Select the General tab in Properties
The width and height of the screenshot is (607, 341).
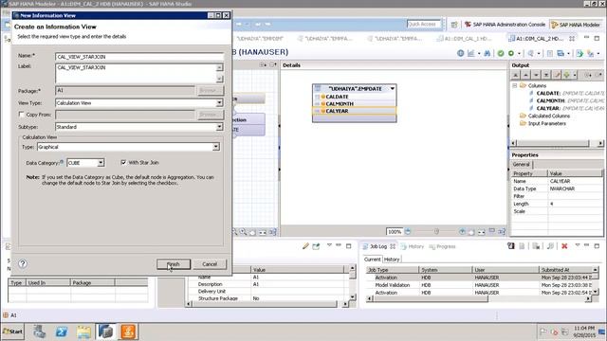(x=521, y=164)
